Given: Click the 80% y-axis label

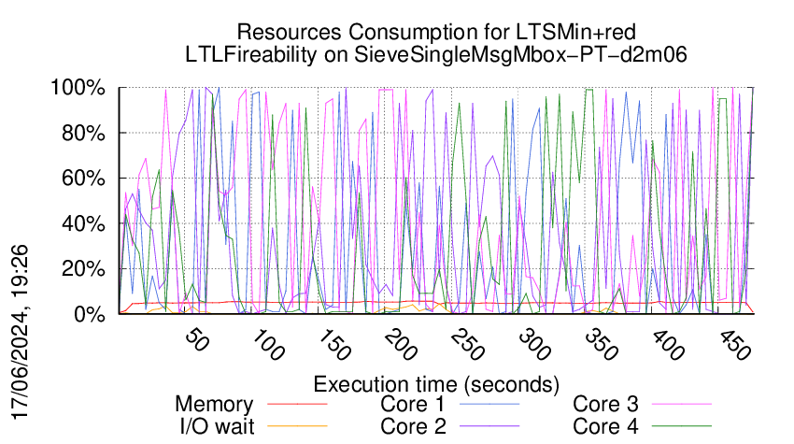Looking at the screenshot, I should (x=83, y=134).
